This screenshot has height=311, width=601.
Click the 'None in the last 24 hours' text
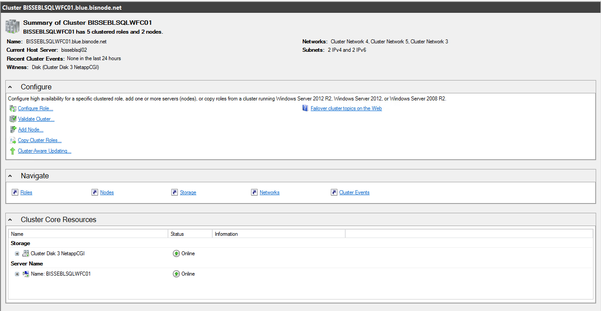pyautogui.click(x=94, y=58)
